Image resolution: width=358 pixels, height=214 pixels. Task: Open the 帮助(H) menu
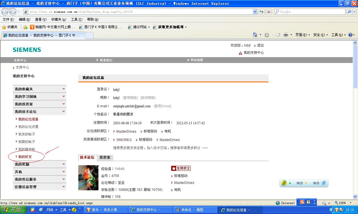(x=93, y=20)
